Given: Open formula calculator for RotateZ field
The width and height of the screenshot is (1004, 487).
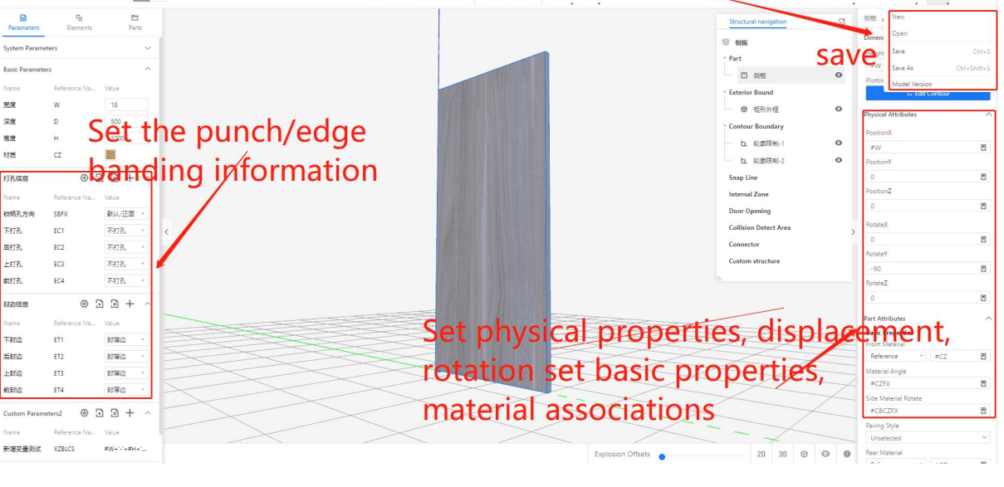Looking at the screenshot, I should coord(983,298).
